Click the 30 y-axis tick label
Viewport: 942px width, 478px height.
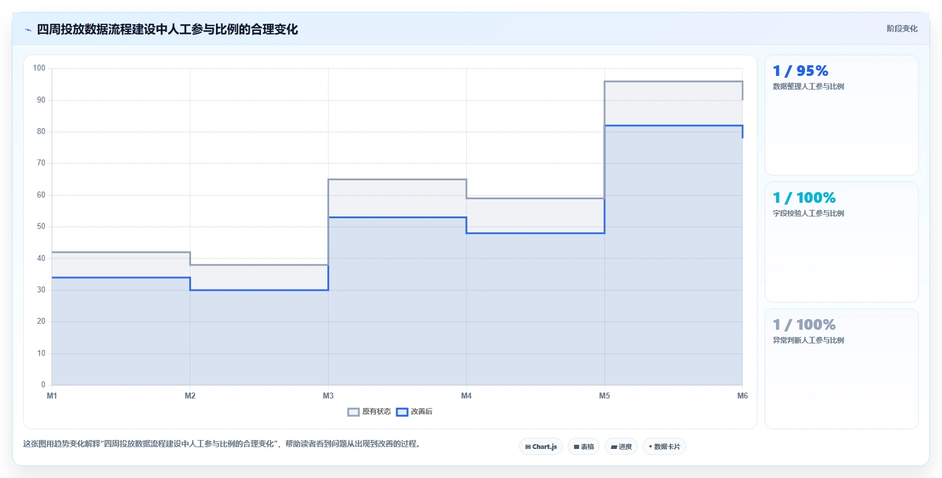pyautogui.click(x=41, y=290)
